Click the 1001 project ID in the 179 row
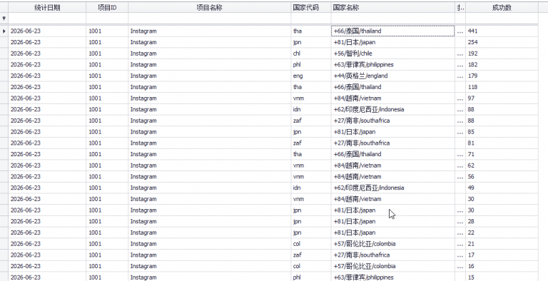The height and width of the screenshot is (281, 548). pyautogui.click(x=107, y=76)
